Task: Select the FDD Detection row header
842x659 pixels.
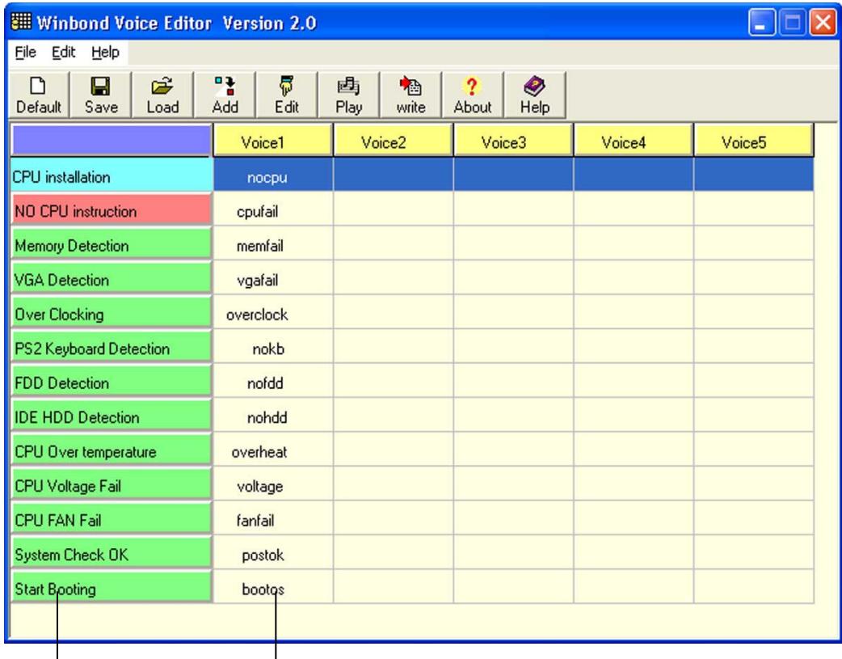Action: tap(112, 382)
